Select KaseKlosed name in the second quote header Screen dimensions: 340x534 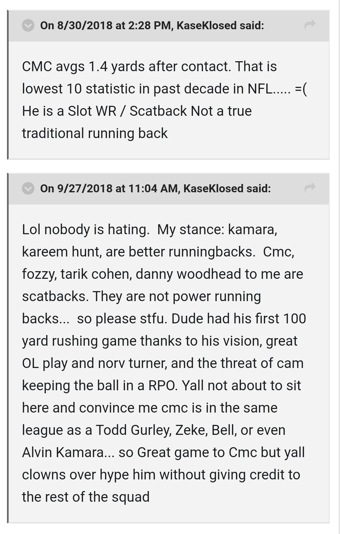[213, 188]
